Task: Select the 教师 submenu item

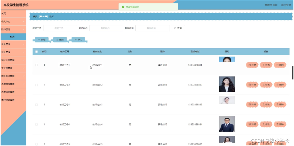Action: click(x=13, y=37)
